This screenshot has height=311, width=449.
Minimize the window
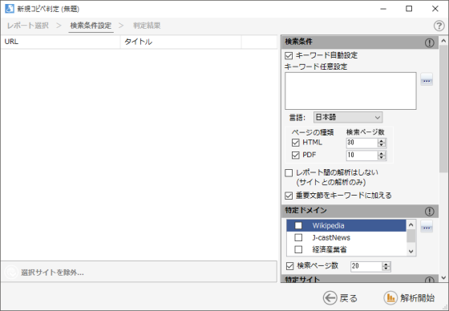[x=383, y=9]
